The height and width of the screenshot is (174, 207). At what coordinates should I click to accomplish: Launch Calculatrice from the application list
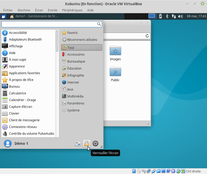[x=17, y=93]
